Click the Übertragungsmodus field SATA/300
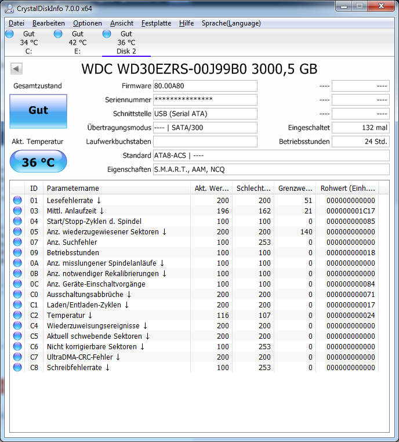Screen dimensions: 399x442 coord(205,128)
